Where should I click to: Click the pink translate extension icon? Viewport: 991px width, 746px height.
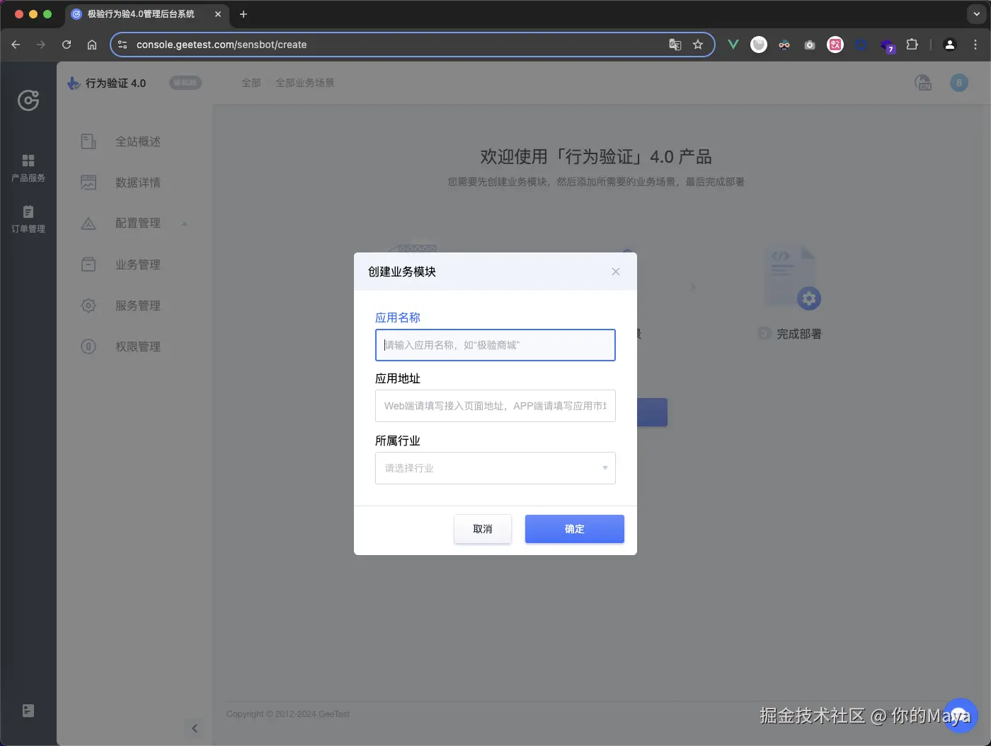835,45
